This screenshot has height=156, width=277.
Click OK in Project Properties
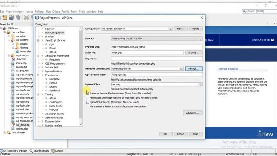pyautogui.click(x=165, y=134)
